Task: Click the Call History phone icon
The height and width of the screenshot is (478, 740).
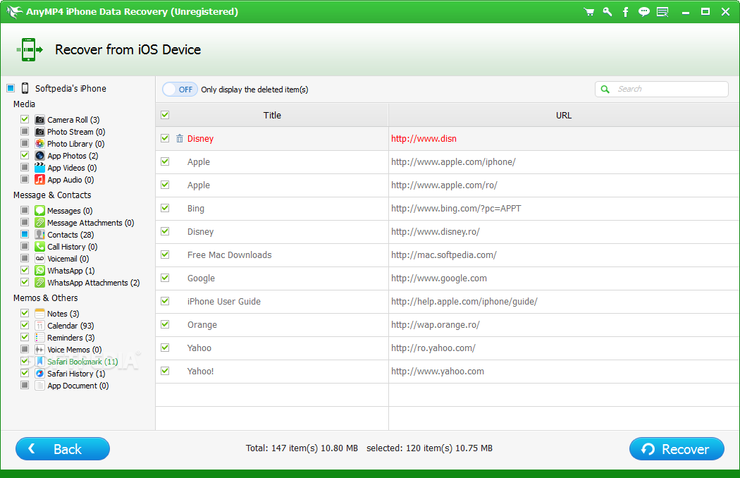Action: [x=39, y=246]
